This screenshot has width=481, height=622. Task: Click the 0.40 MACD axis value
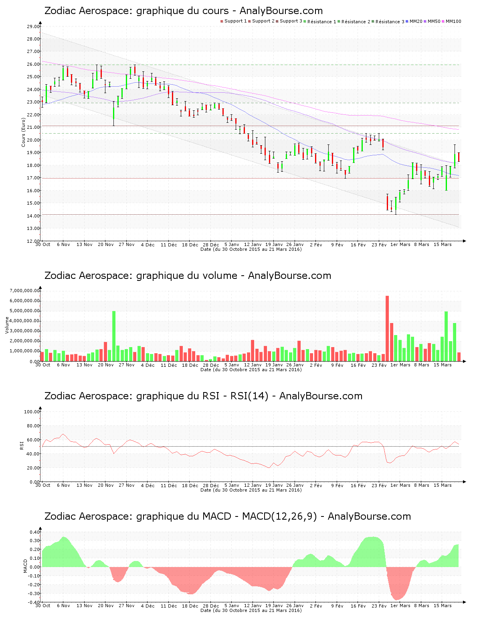(x=34, y=532)
